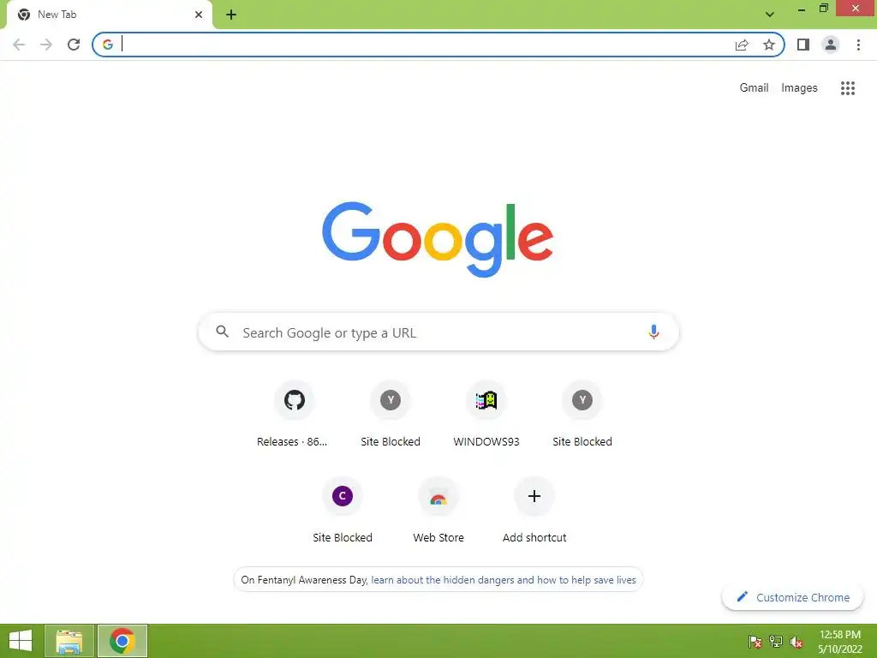Click the Add shortcut plus icon
The image size is (877, 658).
click(534, 496)
